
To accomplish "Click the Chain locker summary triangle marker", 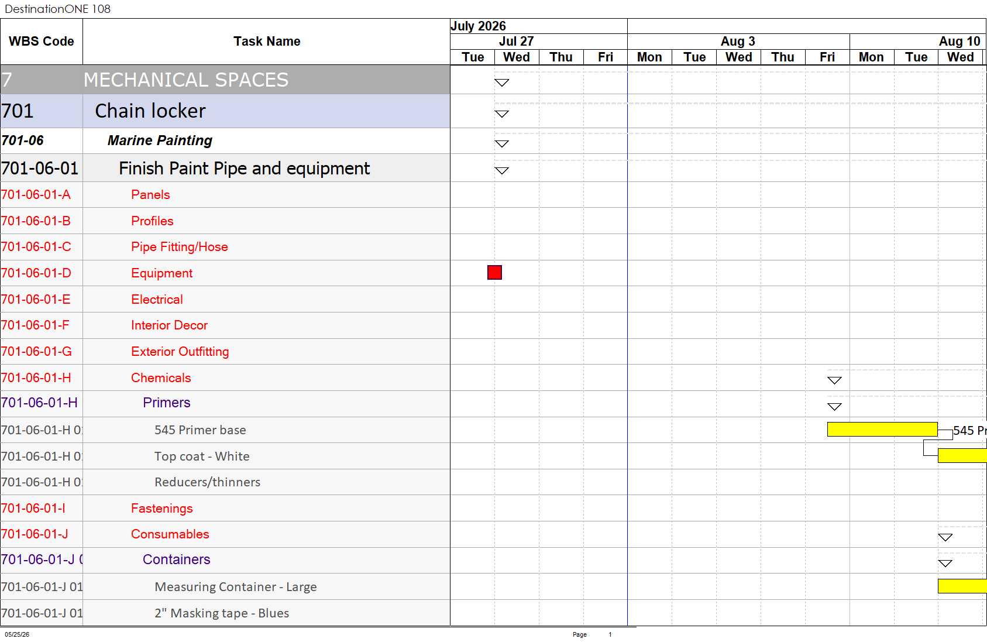I will click(502, 114).
